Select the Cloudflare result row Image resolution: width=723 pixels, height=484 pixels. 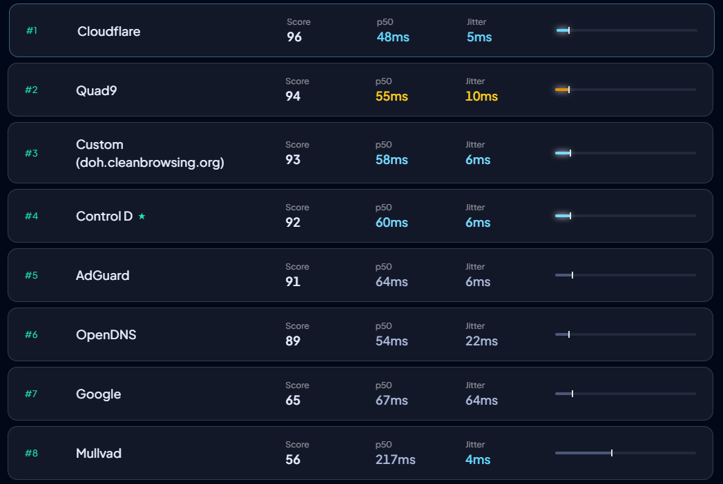click(362, 30)
